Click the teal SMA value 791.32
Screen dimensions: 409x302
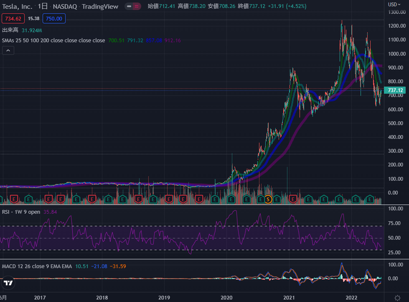coord(135,41)
